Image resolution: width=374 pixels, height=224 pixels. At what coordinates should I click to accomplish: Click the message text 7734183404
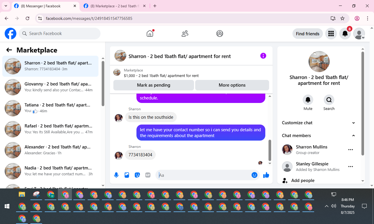140,155
